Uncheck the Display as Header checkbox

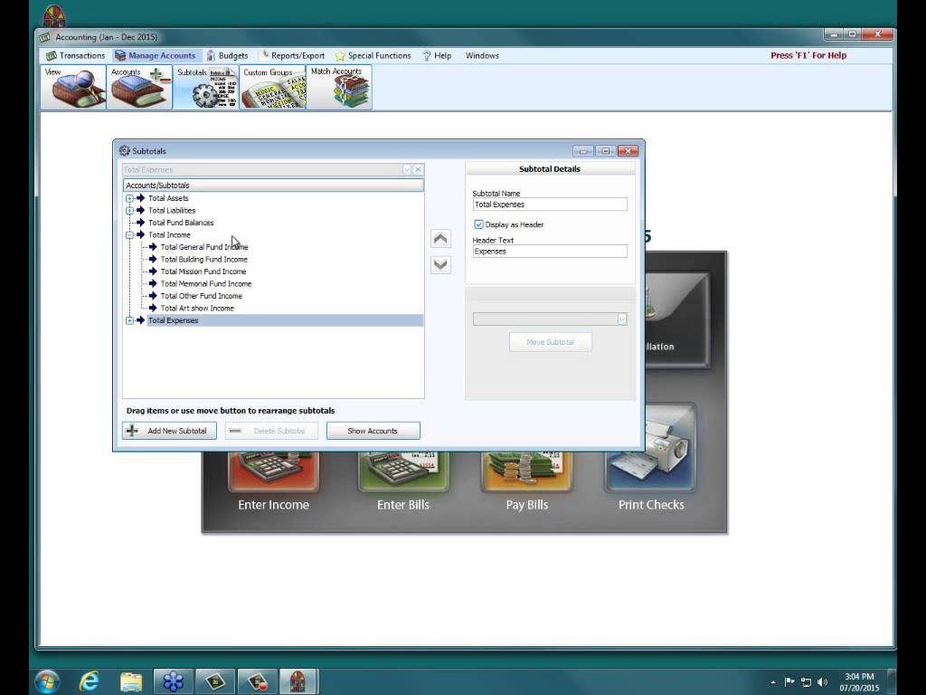[x=478, y=224]
